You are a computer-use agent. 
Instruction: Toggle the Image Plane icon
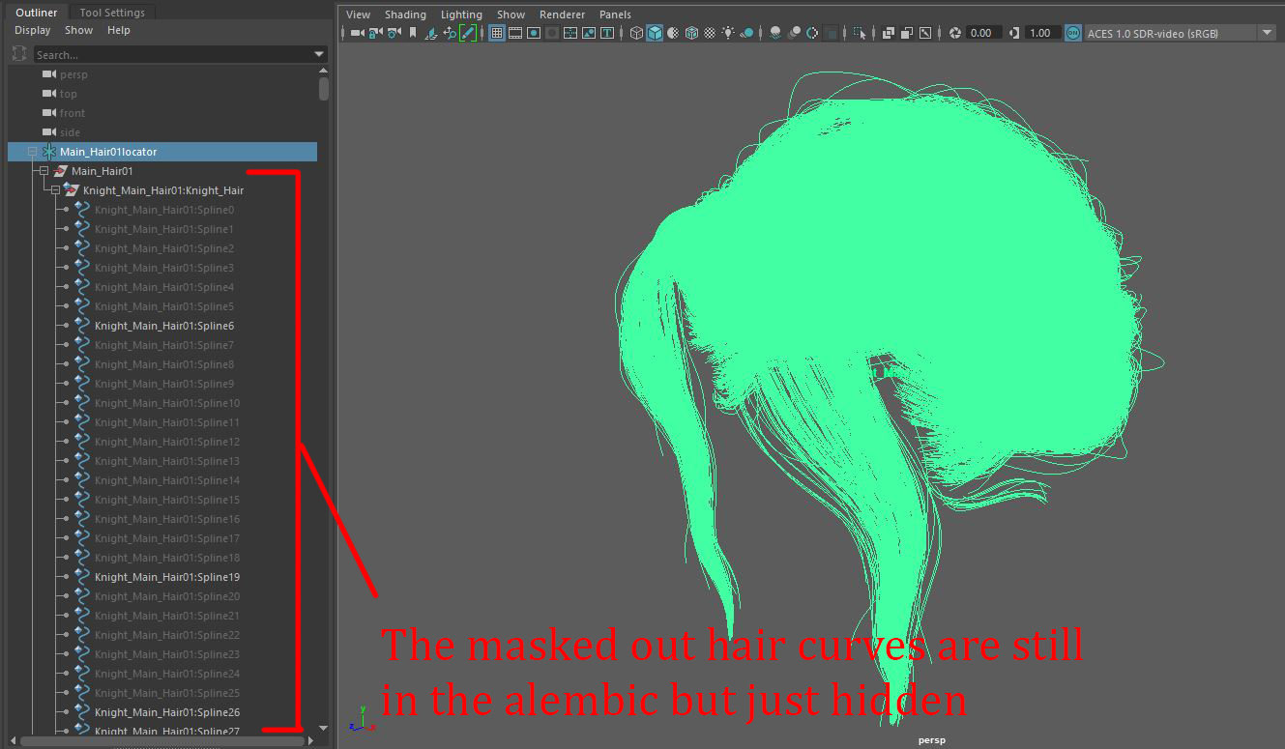pyautogui.click(x=431, y=33)
